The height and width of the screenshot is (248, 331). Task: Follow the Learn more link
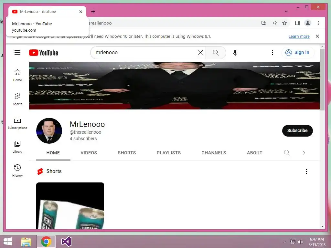pos(299,36)
